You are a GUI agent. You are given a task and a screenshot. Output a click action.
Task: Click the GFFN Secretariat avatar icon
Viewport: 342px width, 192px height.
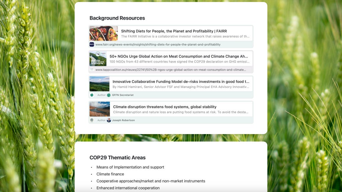coord(109,95)
